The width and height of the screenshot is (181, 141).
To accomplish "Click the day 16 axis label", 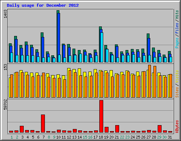I will (x=90, y=137).
